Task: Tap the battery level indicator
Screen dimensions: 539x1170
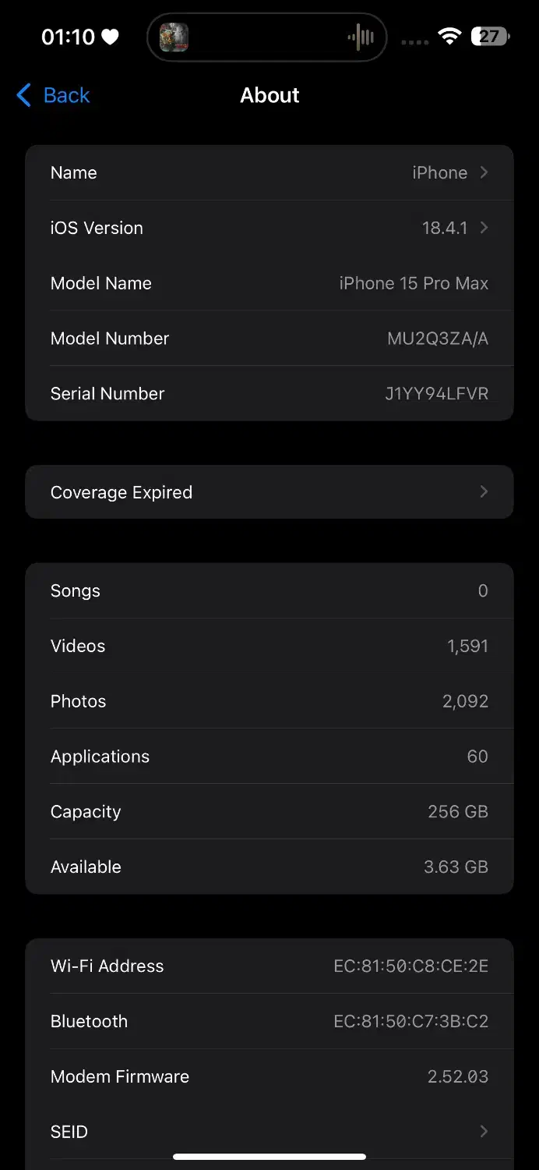Action: (490, 36)
